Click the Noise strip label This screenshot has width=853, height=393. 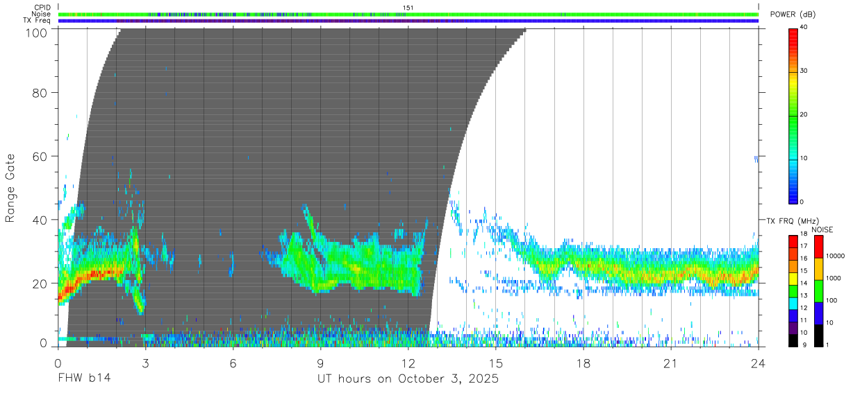click(42, 14)
